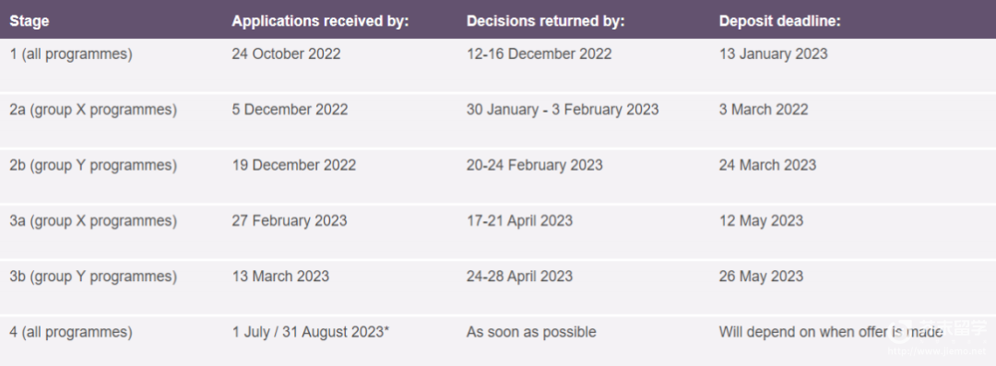Click the '12-16 December 2022' decision cell
Image resolution: width=996 pixels, height=366 pixels.
pos(539,54)
